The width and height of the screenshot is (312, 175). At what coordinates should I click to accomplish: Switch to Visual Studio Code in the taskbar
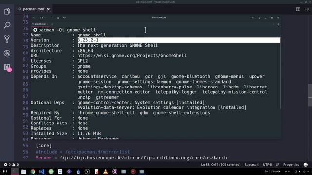point(42,172)
